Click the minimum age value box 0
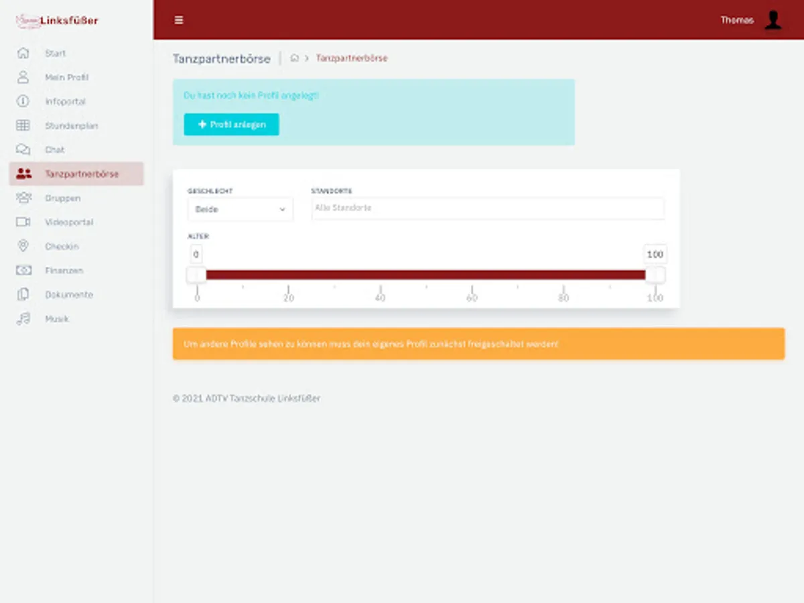The width and height of the screenshot is (804, 603). coord(196,255)
